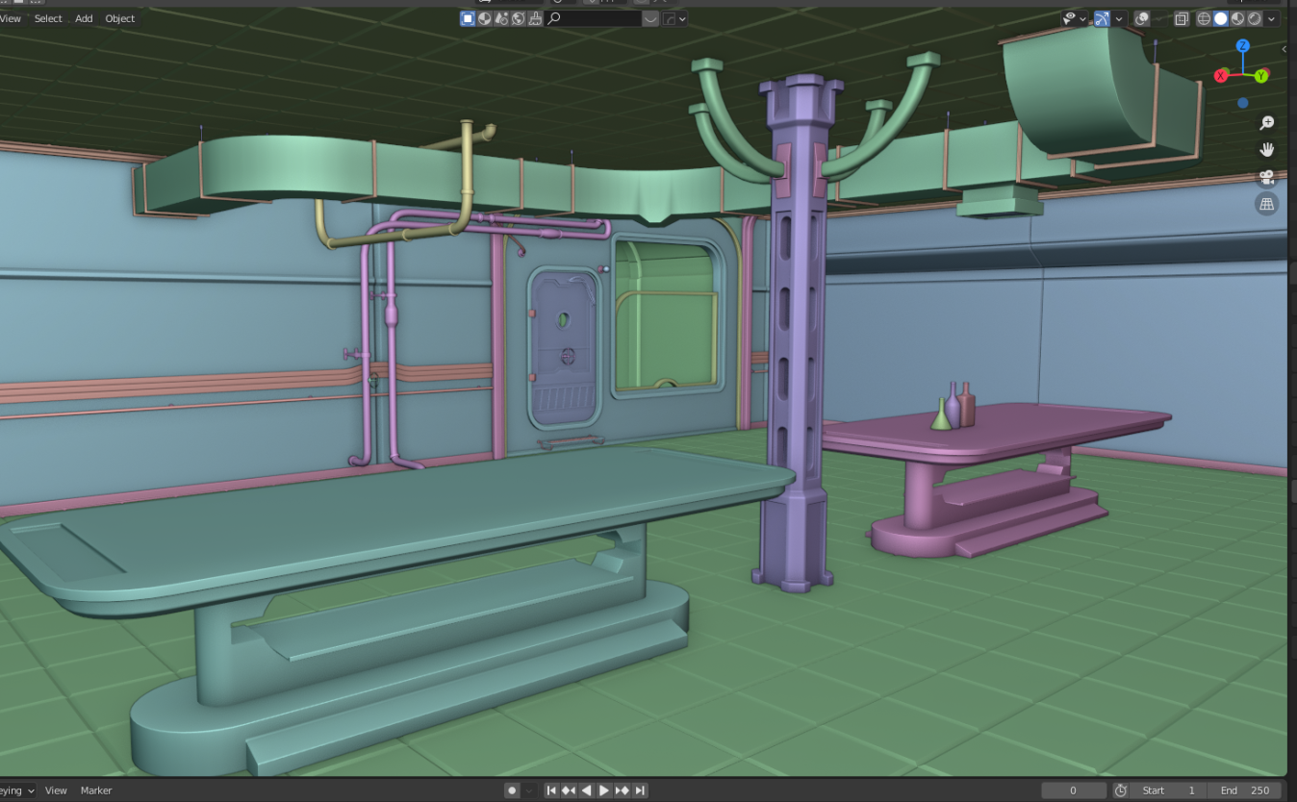This screenshot has height=802, width=1297.
Task: Play animation in reverse
Action: [586, 790]
